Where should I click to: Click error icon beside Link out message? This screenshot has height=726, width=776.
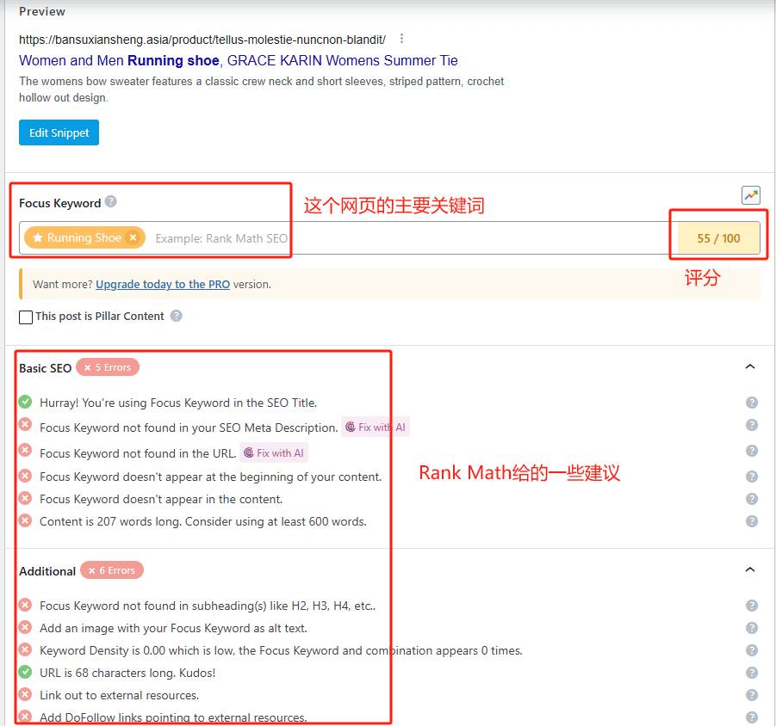(x=25, y=694)
